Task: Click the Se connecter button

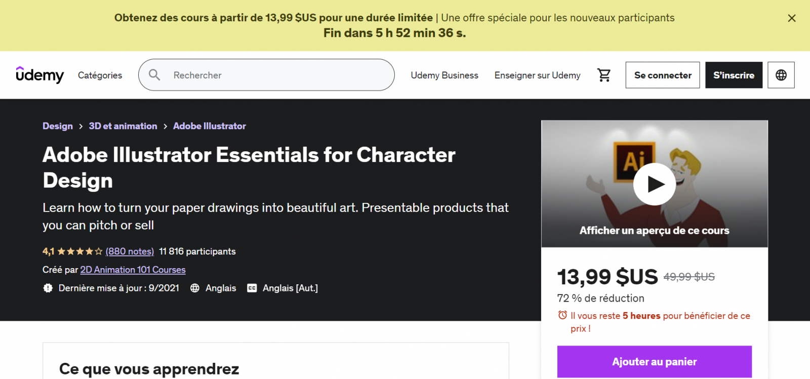Action: click(x=662, y=75)
